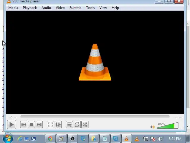Adjust the green volume slider

pos(167,126)
